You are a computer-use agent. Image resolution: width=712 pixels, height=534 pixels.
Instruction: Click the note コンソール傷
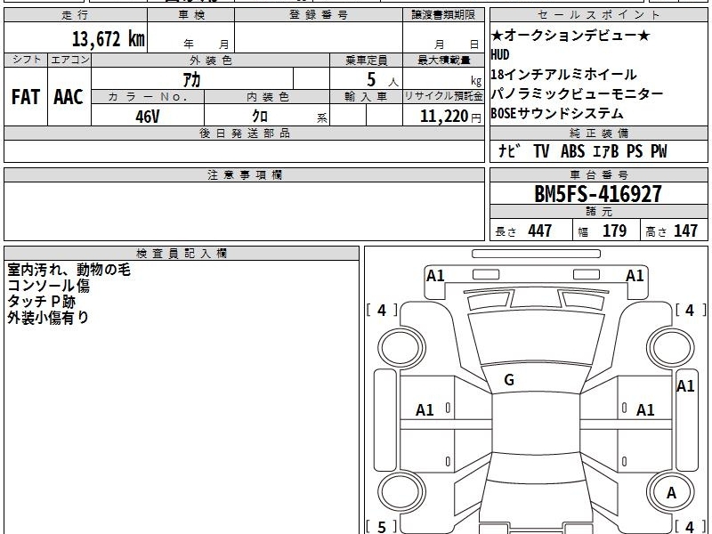[49, 286]
